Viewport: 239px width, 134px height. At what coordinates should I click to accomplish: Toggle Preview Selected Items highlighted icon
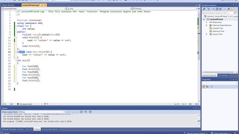point(232,9)
